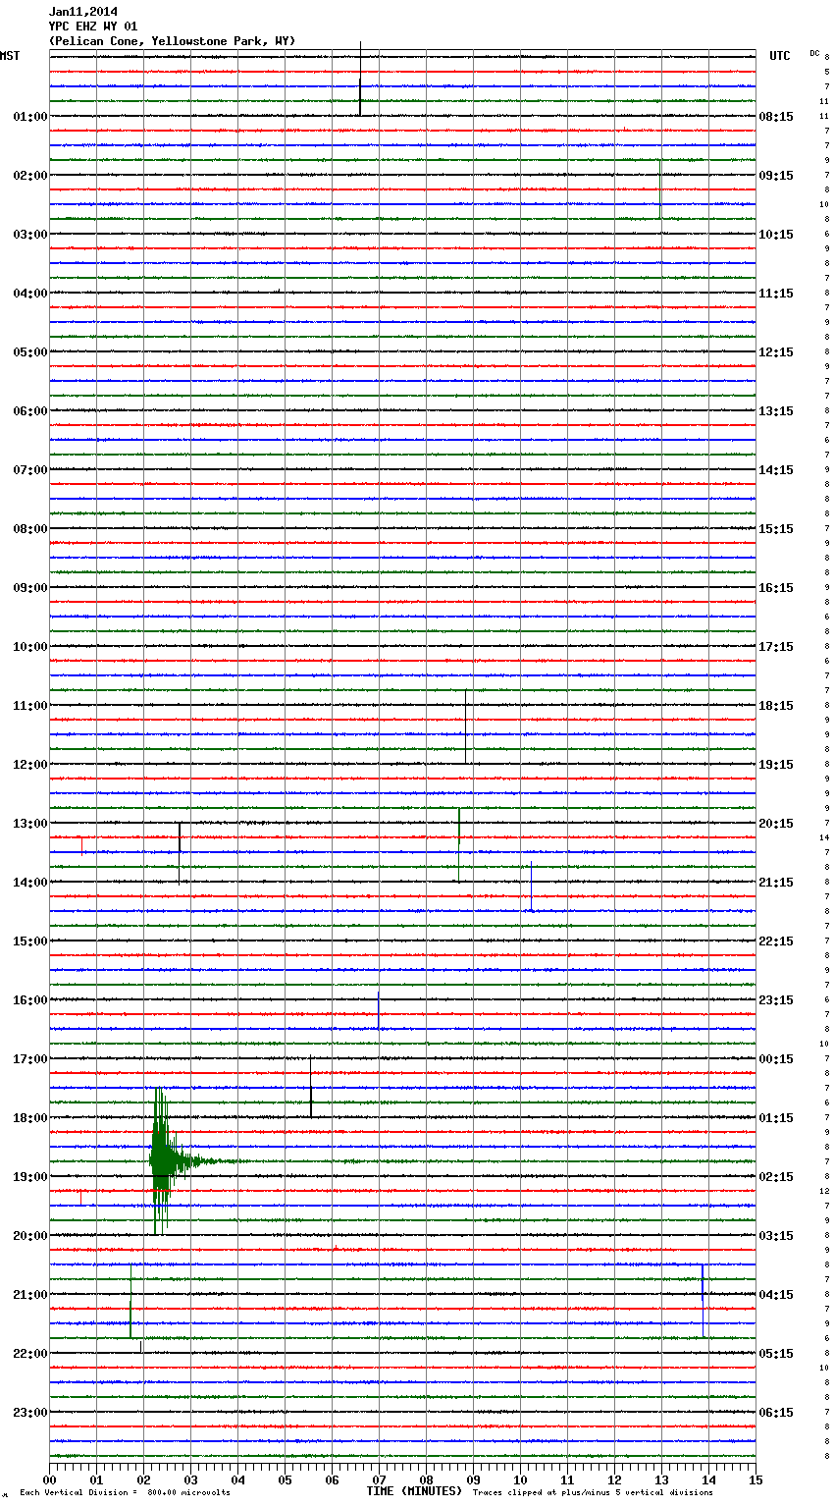Click the 12:00 MST time label
Screen dimensions: 834x1506
pyautogui.click(x=29, y=765)
